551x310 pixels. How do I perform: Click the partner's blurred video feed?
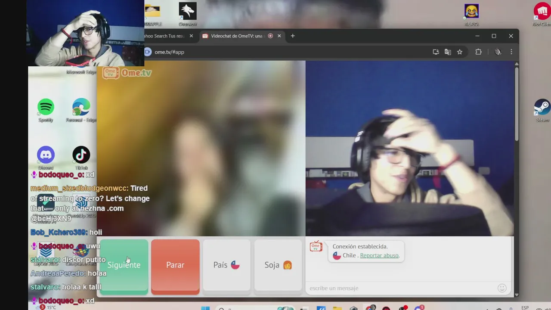click(201, 149)
